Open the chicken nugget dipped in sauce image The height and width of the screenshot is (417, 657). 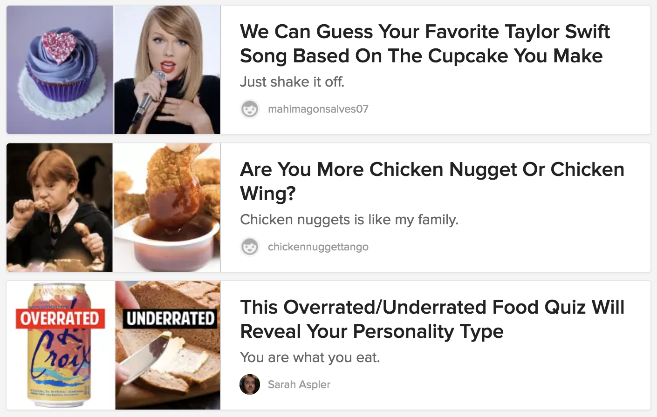[x=167, y=208]
